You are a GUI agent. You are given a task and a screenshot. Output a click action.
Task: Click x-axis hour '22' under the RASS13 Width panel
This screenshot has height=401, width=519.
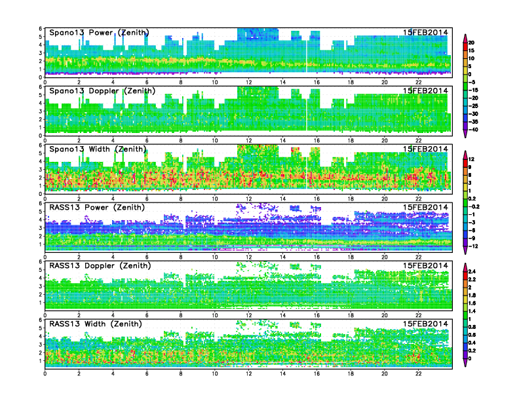418,373
